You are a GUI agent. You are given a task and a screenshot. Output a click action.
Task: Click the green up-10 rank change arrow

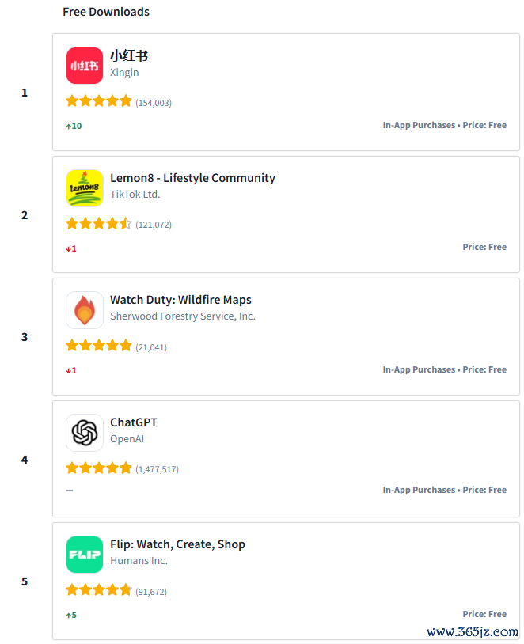(74, 126)
